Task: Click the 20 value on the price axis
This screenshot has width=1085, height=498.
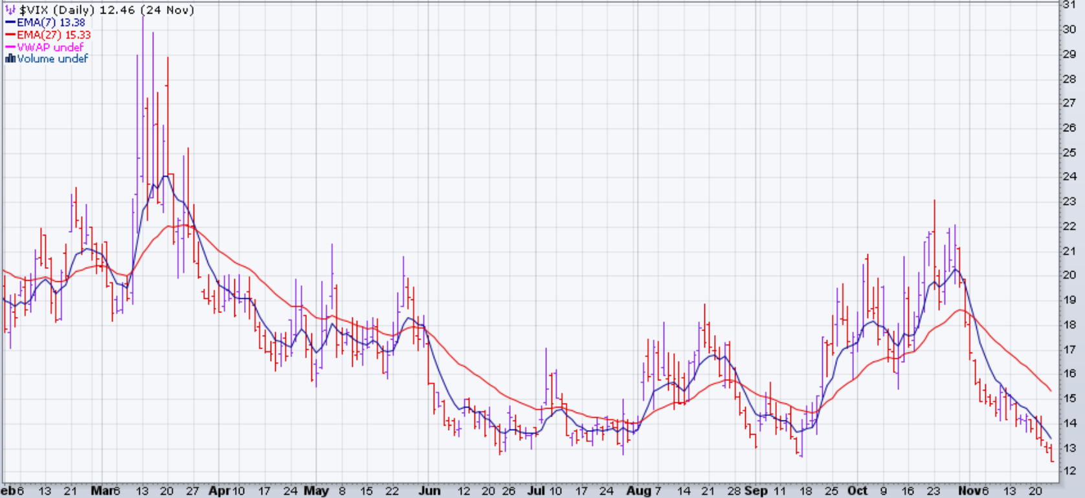Action: [1069, 275]
